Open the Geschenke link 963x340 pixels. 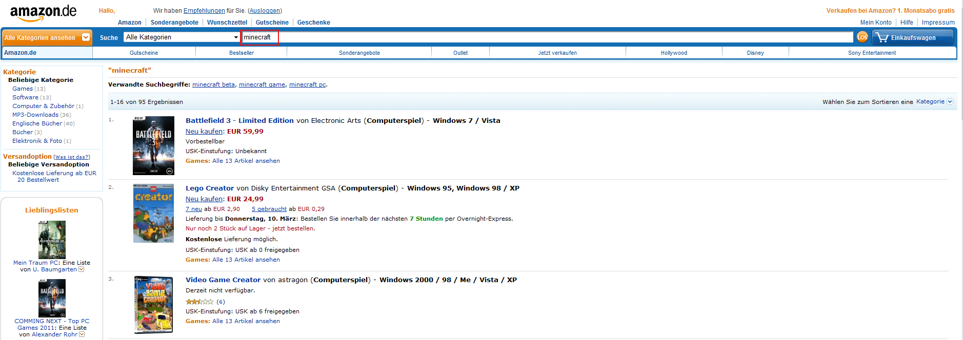(314, 23)
